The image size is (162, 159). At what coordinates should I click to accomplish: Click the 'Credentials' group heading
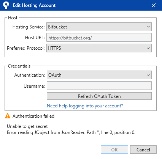19,66
